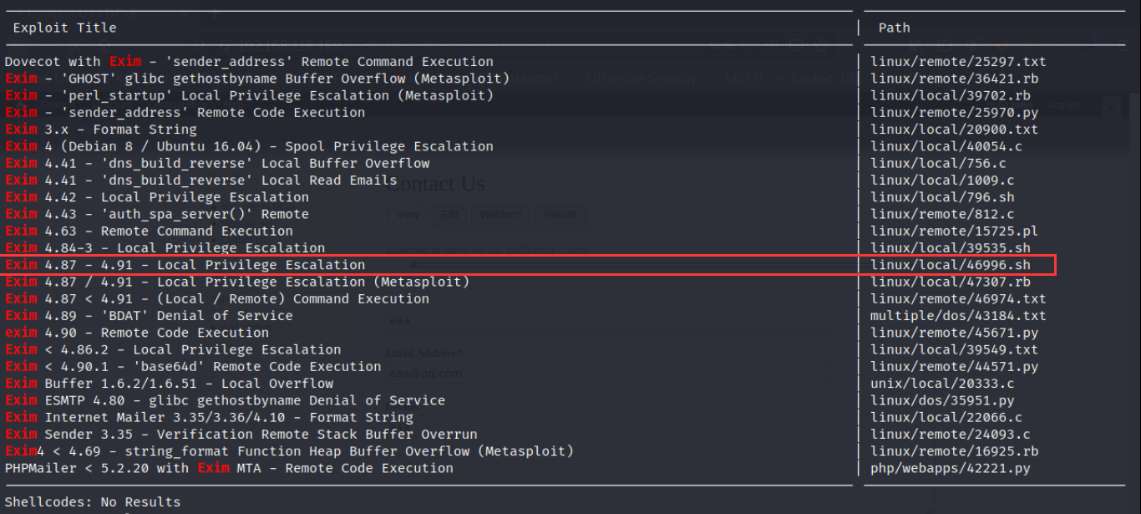Click the Log out link in background browser
This screenshot has height=514, width=1141.
(x=1065, y=104)
